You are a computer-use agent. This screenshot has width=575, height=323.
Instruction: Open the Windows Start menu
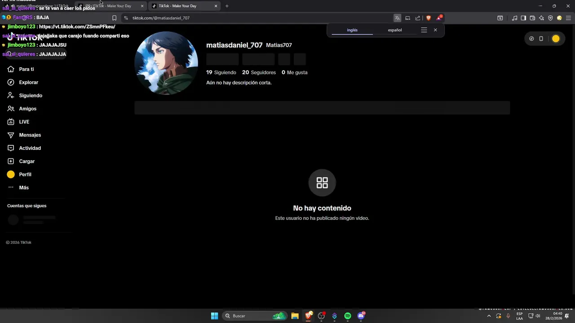(215, 316)
